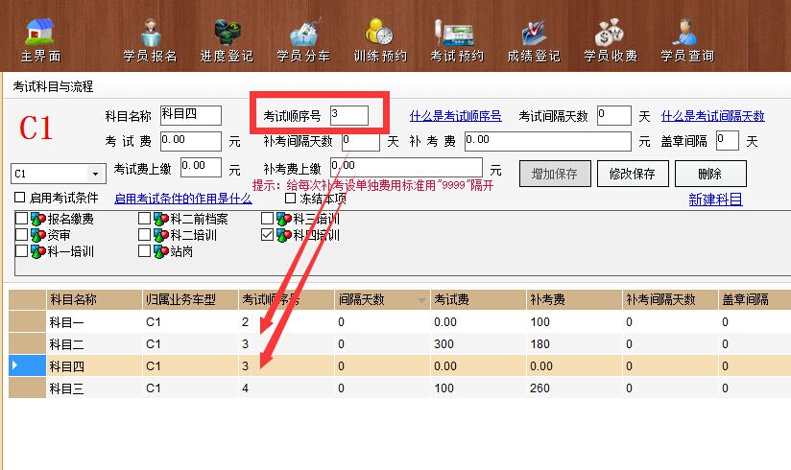The image size is (791, 470).
Task: Select the 科目三 table row
Action: [399, 388]
